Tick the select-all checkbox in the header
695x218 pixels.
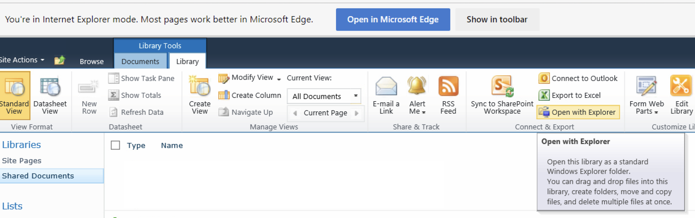[115, 145]
